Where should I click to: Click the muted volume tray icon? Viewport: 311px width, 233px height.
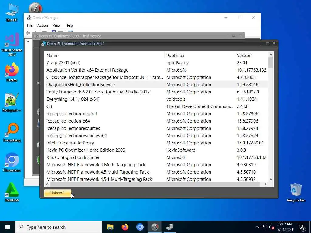coord(272,227)
